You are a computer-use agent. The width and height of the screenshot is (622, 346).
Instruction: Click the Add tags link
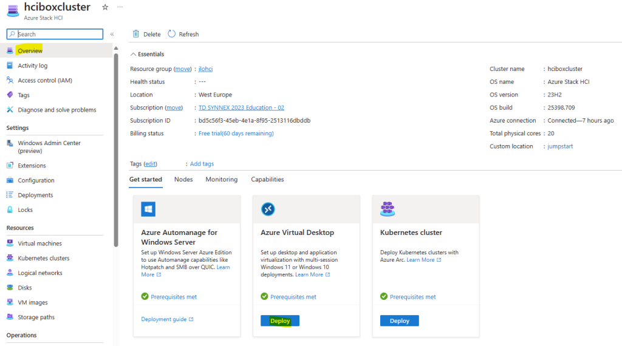pos(202,164)
